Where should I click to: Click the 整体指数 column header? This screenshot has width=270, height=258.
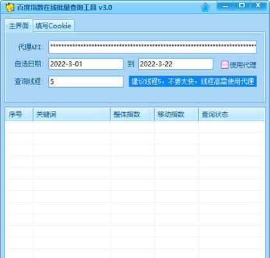coord(132,114)
